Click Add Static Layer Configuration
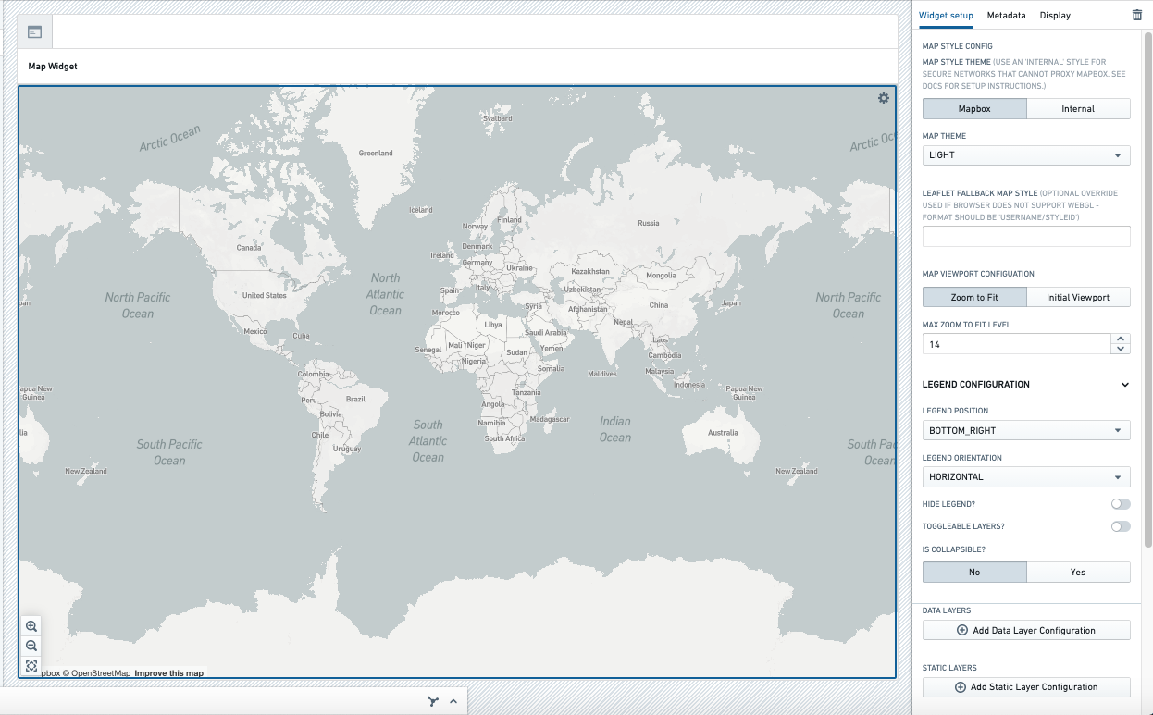Viewport: 1153px width, 715px height. 1026,687
